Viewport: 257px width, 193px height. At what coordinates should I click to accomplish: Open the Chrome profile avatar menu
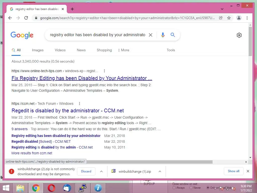239,18
